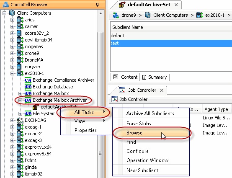The width and height of the screenshot is (232, 178).
Task: Click the Exchange Compliance Archiver CA icon
Action: tap(28, 80)
